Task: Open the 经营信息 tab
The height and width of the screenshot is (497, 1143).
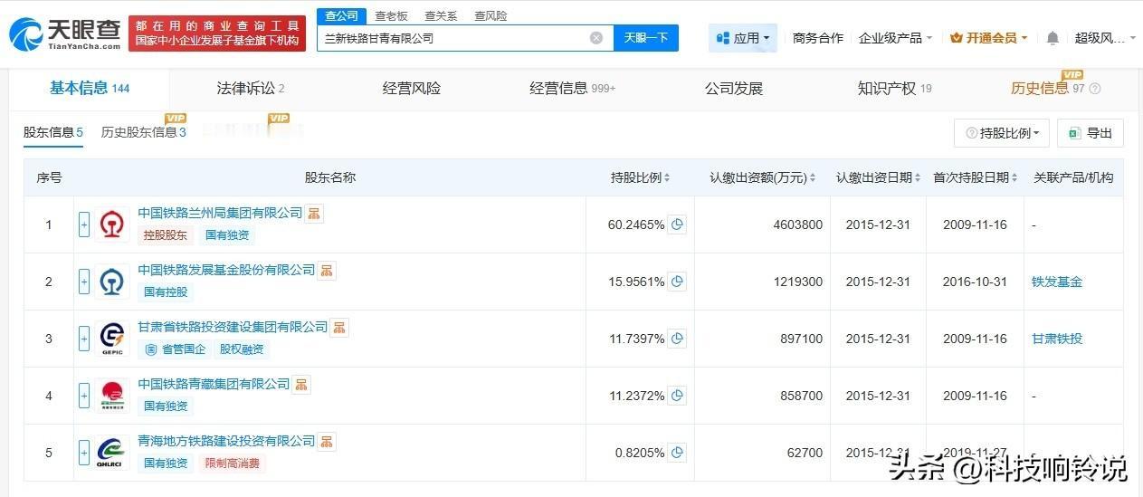Action: point(573,88)
